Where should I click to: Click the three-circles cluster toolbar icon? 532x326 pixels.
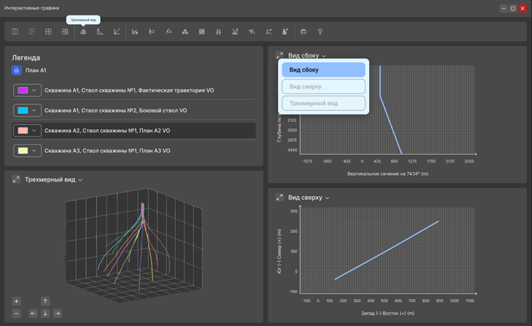click(x=185, y=31)
